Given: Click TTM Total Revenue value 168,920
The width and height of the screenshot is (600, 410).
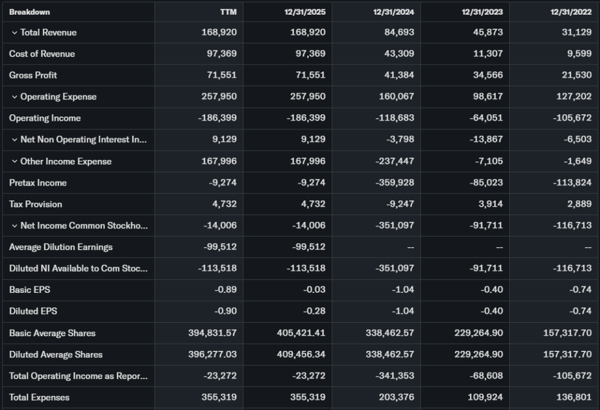Looking at the screenshot, I should 219,32.
